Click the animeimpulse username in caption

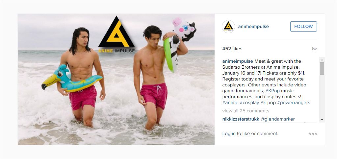(238, 61)
